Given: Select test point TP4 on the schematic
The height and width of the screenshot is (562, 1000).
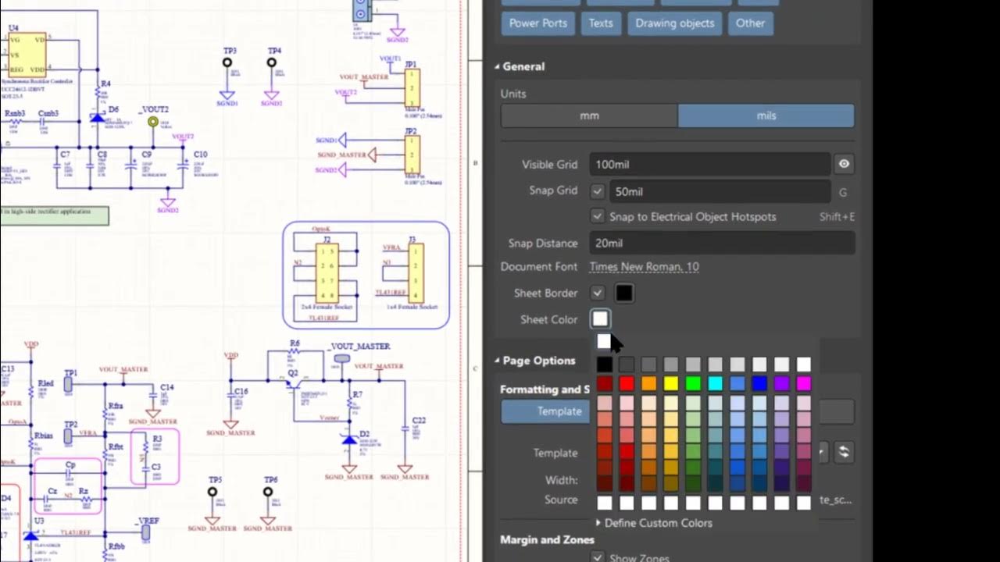Looking at the screenshot, I should [272, 62].
